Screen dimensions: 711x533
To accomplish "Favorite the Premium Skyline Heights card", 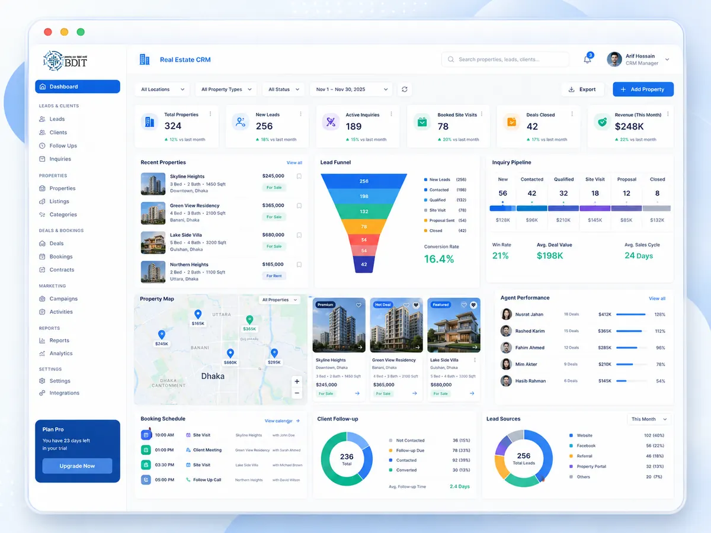I will [x=358, y=305].
